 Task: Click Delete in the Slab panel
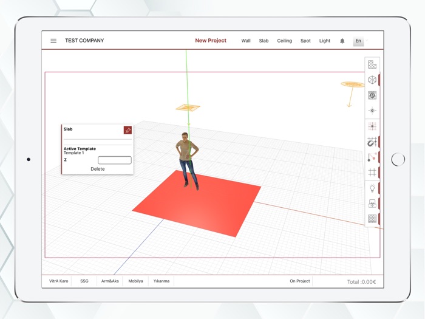pyautogui.click(x=97, y=169)
